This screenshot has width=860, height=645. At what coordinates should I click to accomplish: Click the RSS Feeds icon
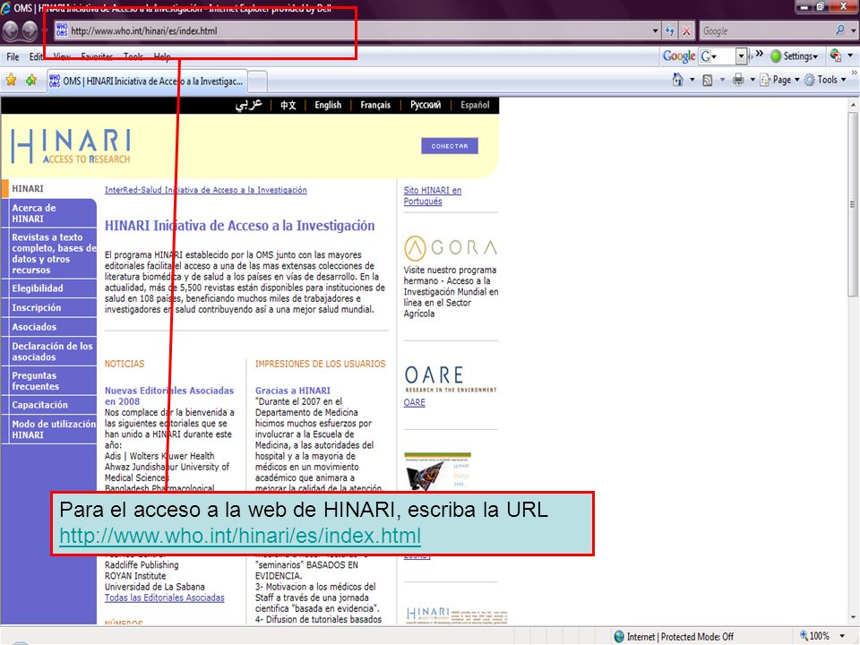click(708, 80)
